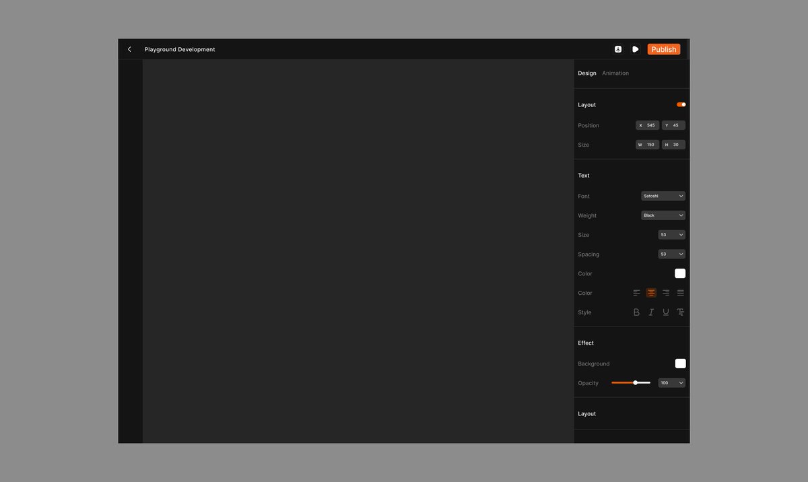Screen dimensions: 808x482
Task: Click the Playground Development title
Action: click(180, 49)
